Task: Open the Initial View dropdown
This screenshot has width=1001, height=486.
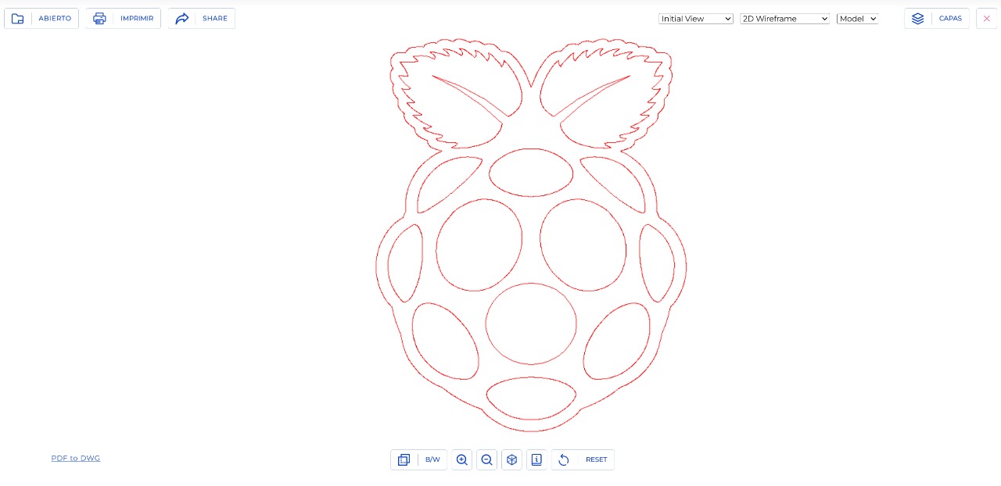Action: [696, 19]
